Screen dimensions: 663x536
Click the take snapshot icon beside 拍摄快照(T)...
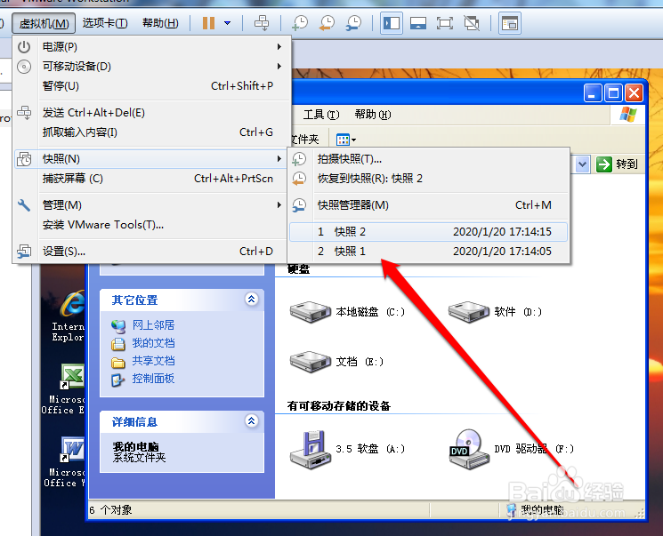pyautogui.click(x=299, y=159)
